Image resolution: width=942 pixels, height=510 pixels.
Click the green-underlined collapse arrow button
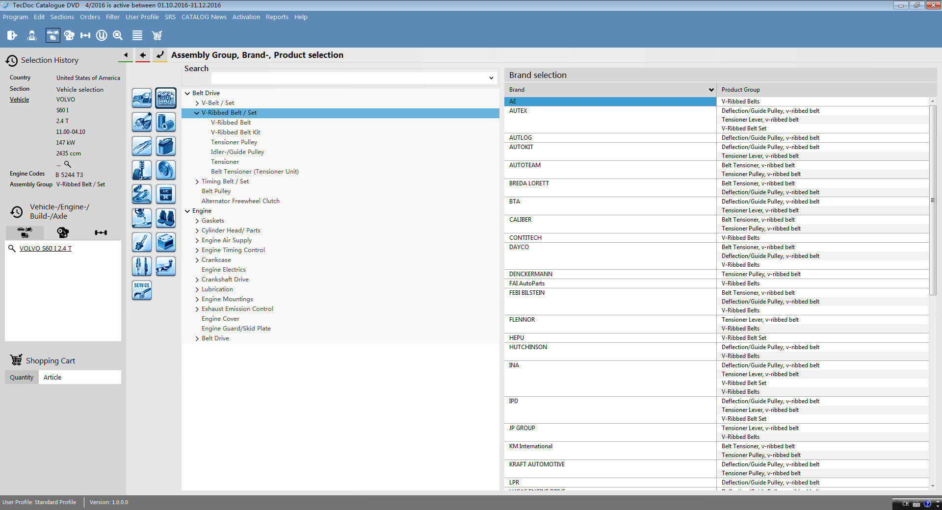[x=126, y=55]
